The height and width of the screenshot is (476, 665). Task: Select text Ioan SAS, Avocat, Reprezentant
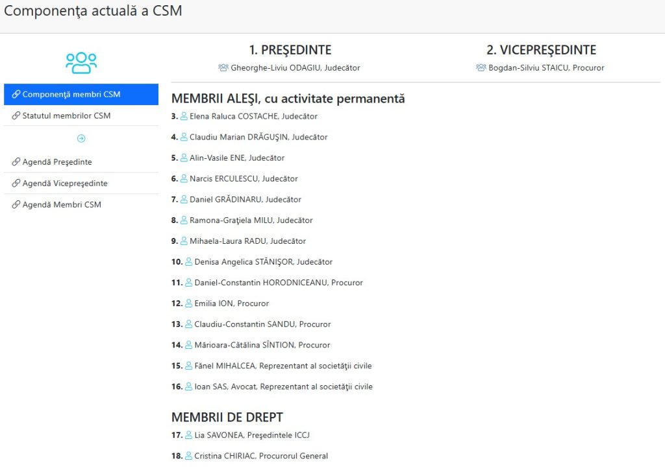(283, 387)
